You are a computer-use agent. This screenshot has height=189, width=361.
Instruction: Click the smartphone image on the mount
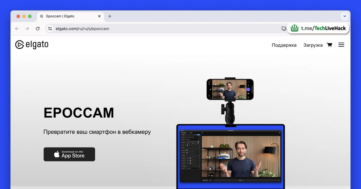click(x=230, y=89)
